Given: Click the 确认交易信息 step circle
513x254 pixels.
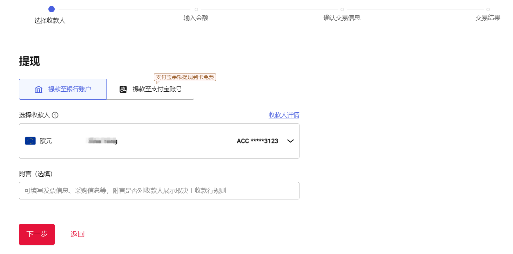Looking at the screenshot, I should pyautogui.click(x=342, y=9).
